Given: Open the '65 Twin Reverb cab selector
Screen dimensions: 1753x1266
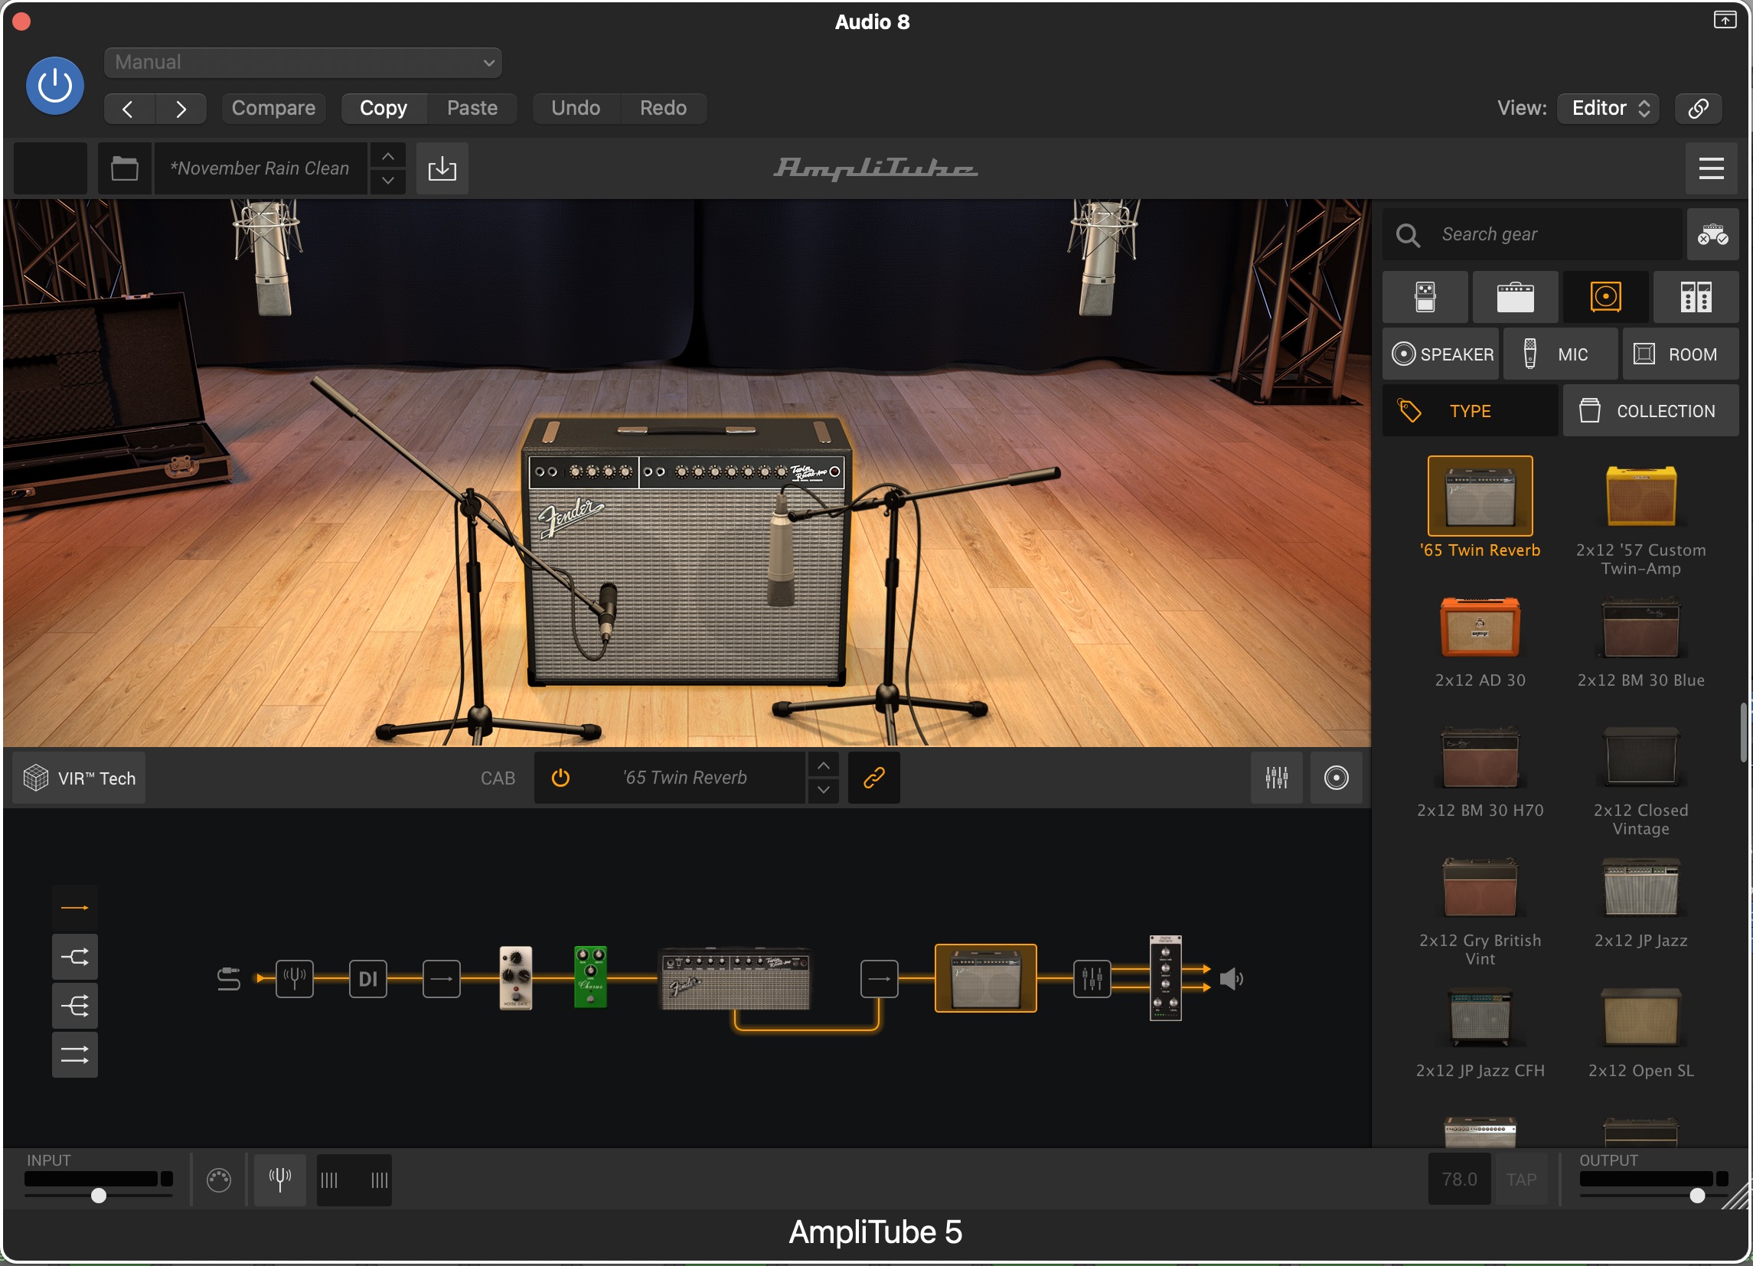Looking at the screenshot, I should [x=685, y=778].
